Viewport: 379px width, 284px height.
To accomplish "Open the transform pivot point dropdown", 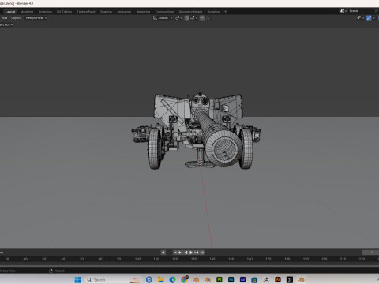I will [178, 18].
